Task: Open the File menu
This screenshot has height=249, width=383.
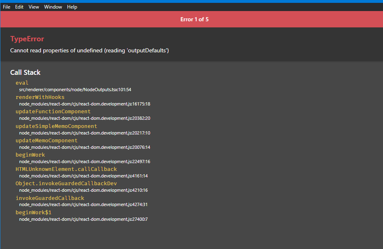Action: 6,7
